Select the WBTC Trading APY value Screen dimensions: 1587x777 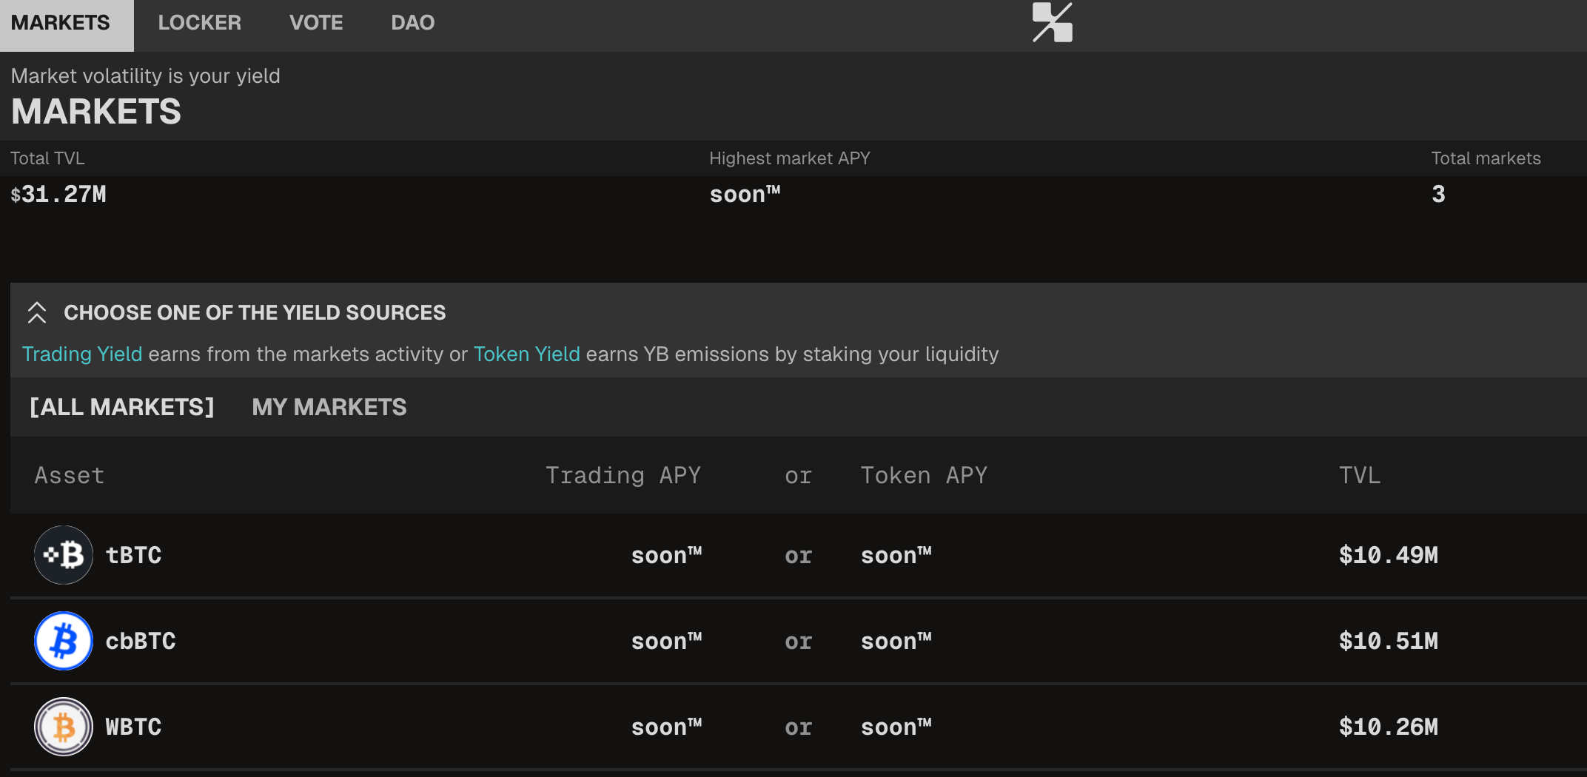tap(665, 727)
